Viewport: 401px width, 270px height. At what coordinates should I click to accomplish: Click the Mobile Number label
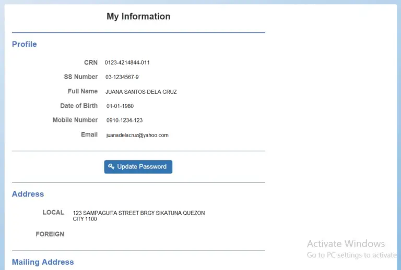point(75,120)
